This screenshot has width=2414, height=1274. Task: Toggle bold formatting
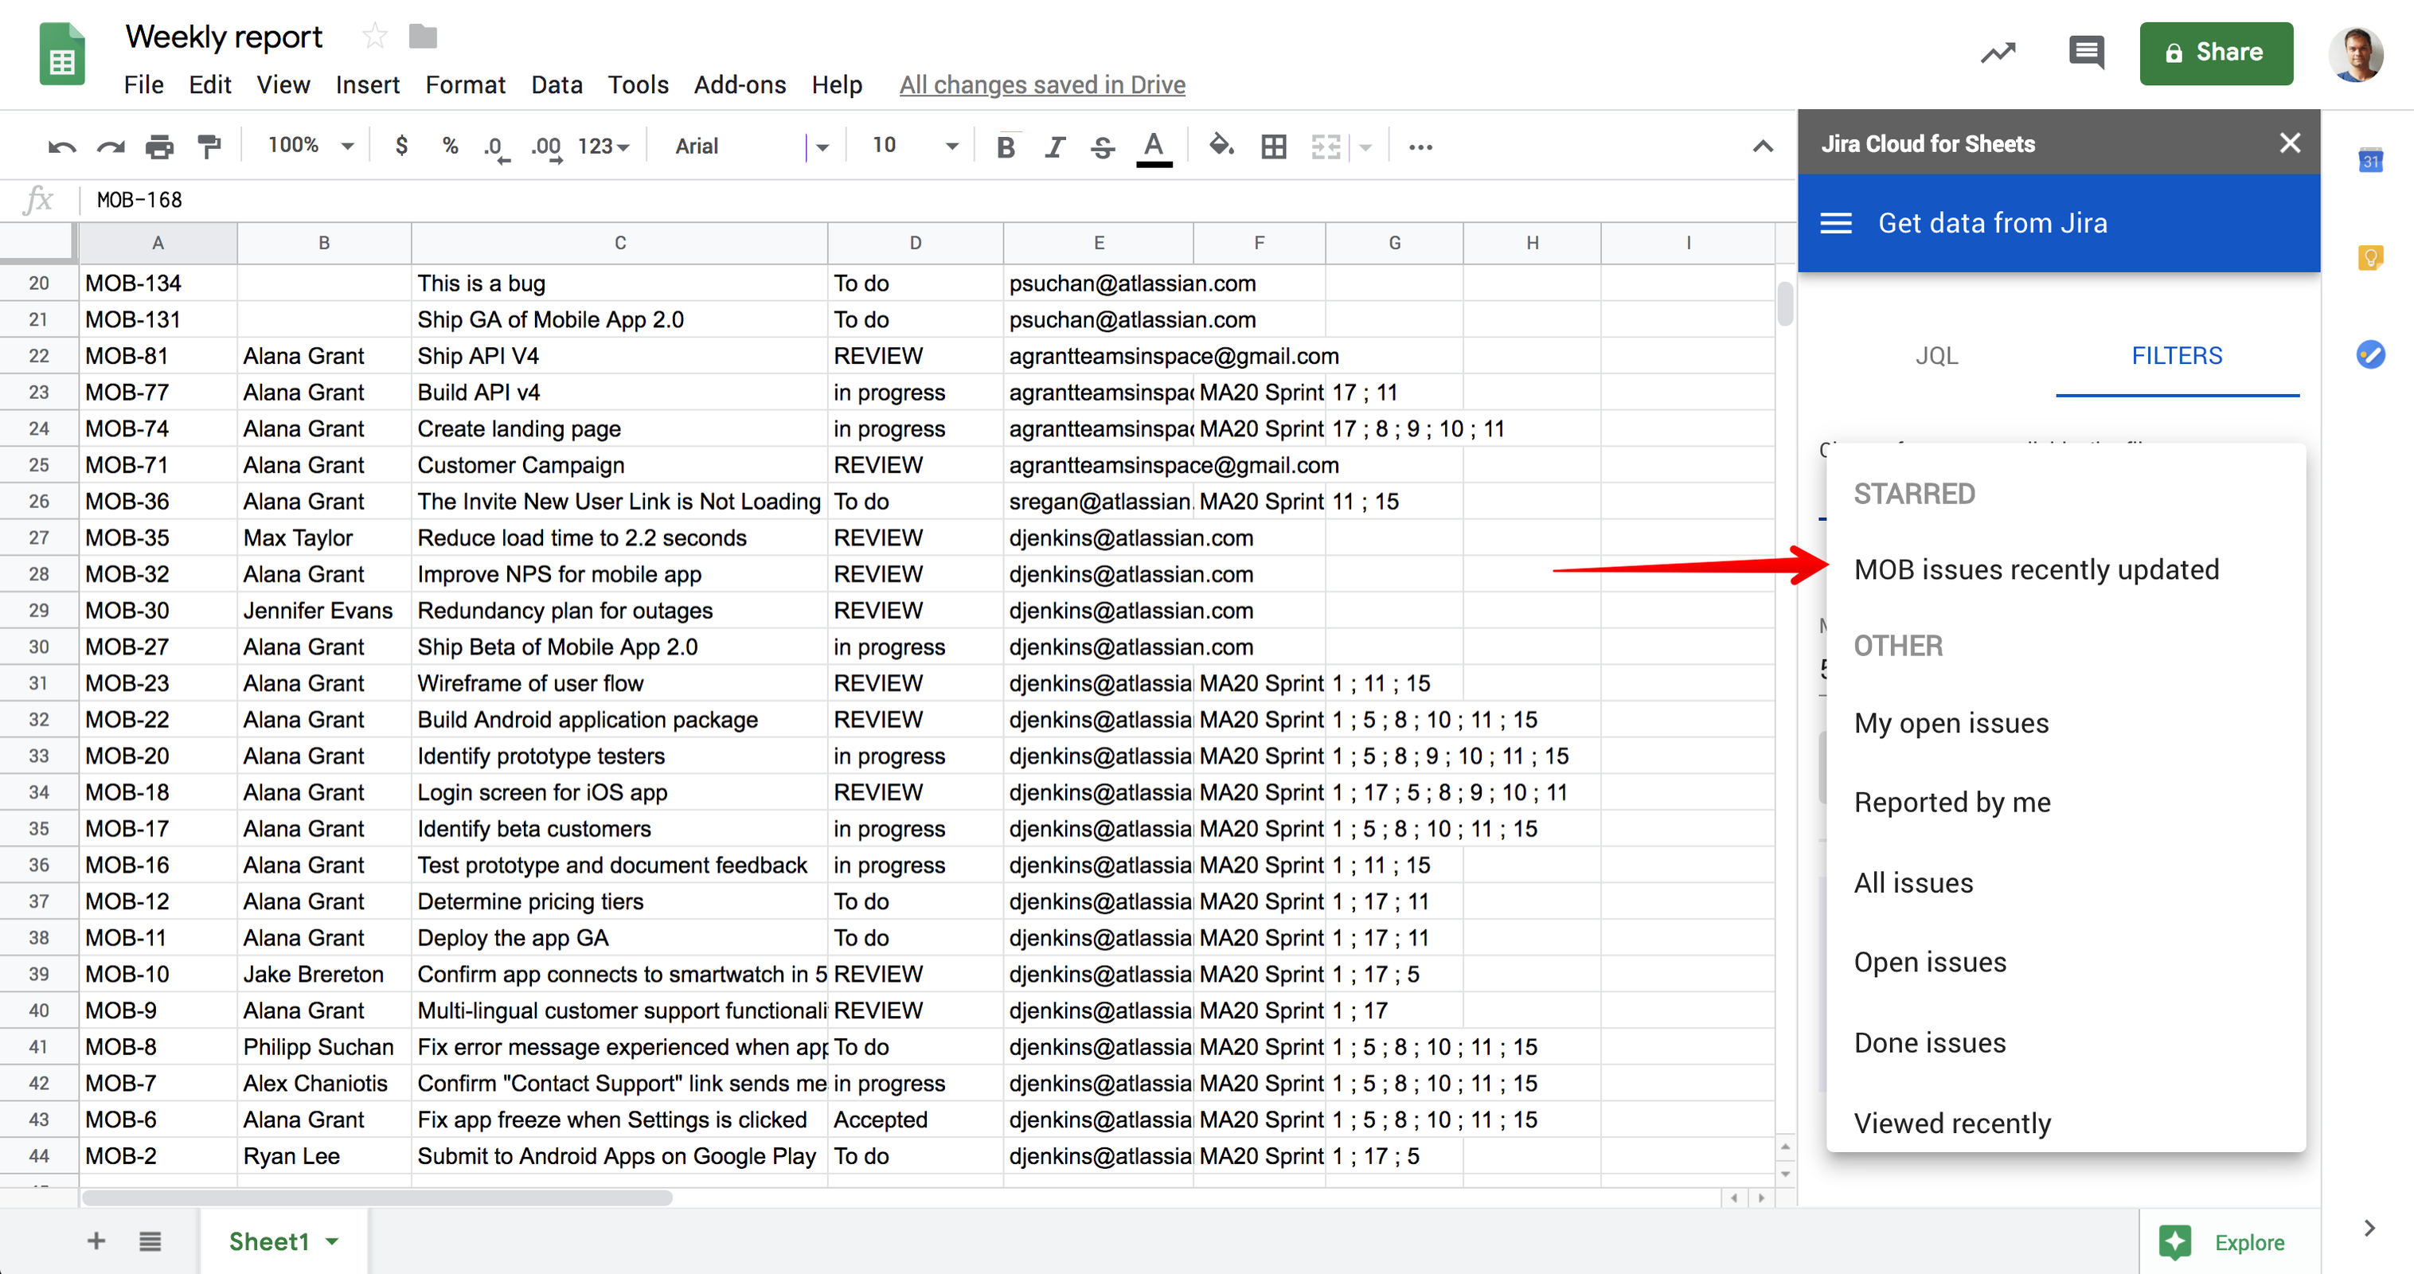point(1006,147)
